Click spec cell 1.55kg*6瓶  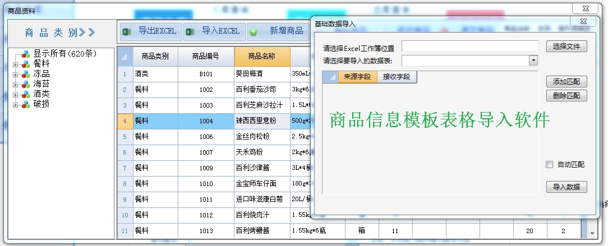point(308,231)
